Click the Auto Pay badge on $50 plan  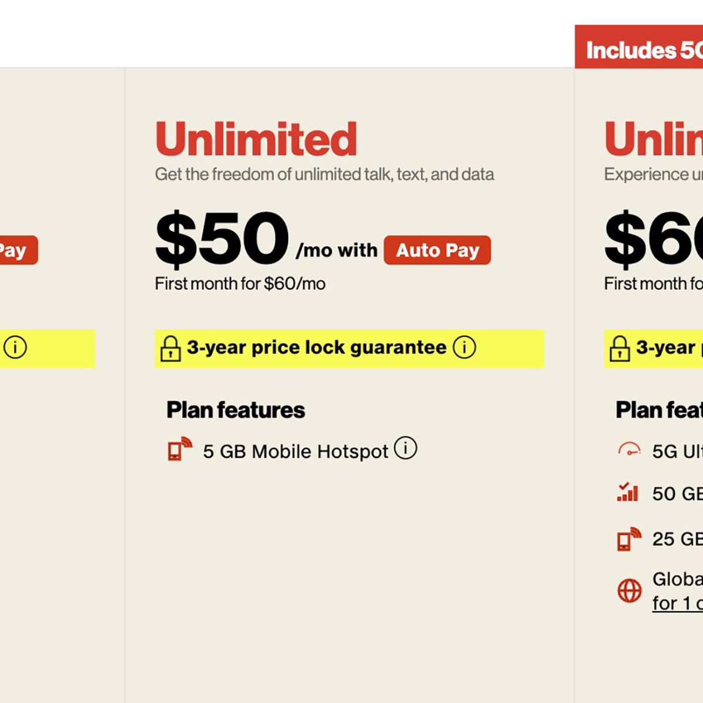click(x=437, y=250)
